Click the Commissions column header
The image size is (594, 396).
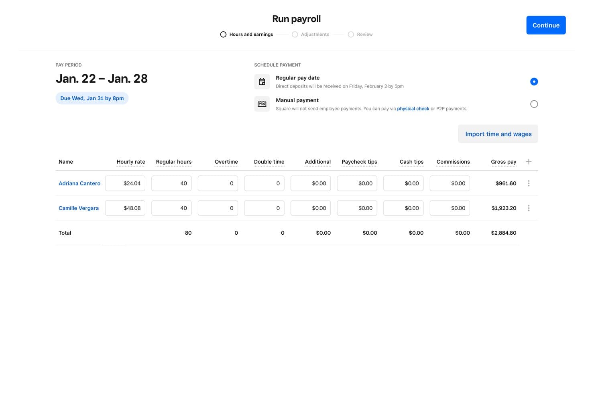click(x=453, y=162)
